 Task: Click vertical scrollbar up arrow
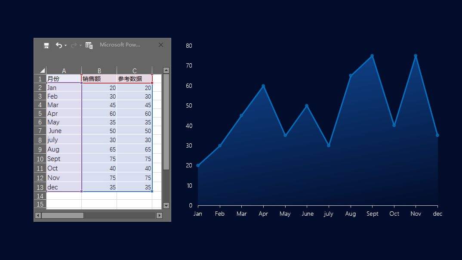166,70
